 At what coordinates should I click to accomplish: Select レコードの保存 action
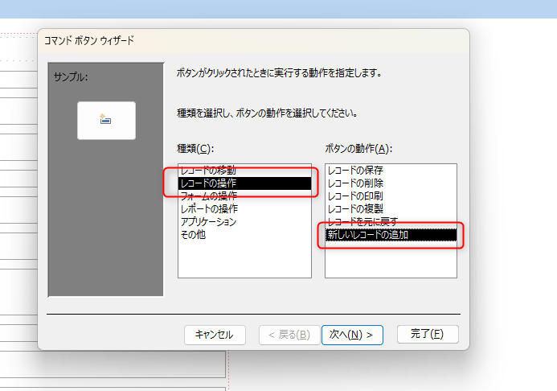pyautogui.click(x=355, y=171)
